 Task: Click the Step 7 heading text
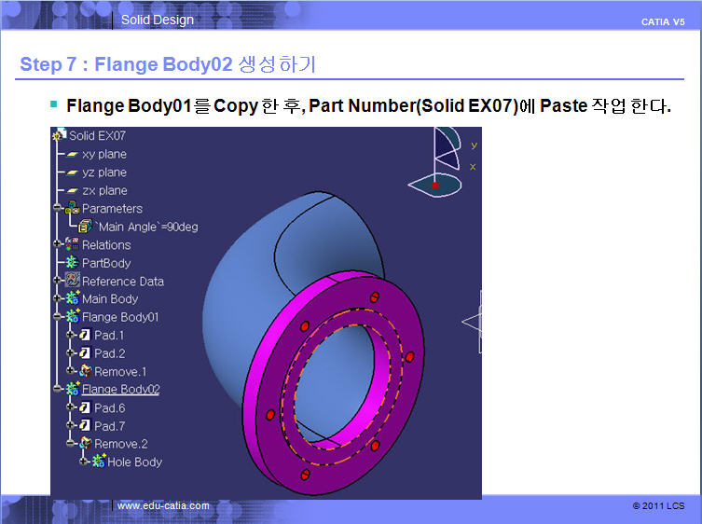point(168,64)
